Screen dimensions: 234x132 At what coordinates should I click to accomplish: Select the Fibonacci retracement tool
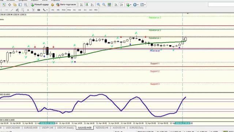click(x=23, y=10)
